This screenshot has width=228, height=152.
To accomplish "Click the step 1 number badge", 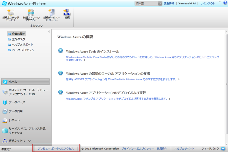I will coord(60,51).
